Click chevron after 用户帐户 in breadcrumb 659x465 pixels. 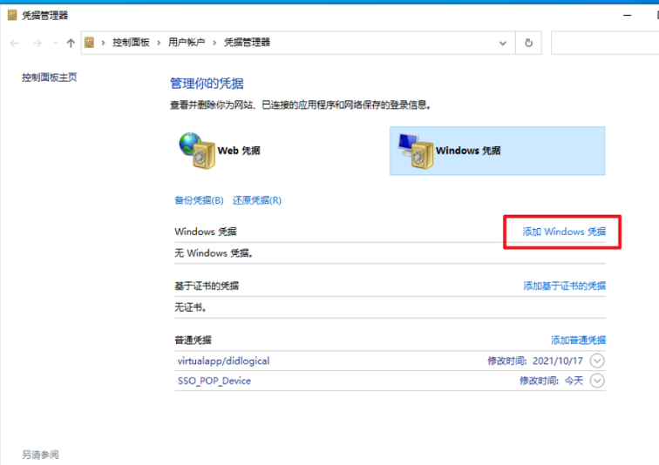point(214,43)
